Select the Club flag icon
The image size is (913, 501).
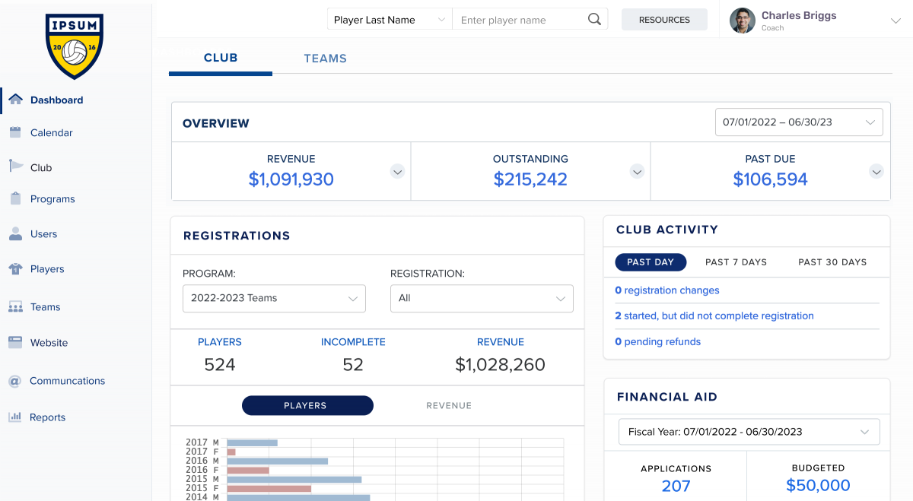click(x=15, y=166)
